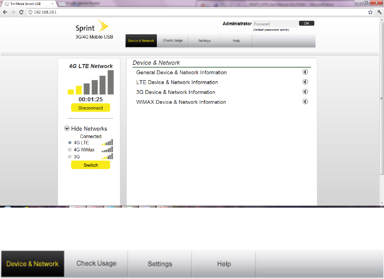
Task: Click OK next to the password field
Action: point(307,23)
